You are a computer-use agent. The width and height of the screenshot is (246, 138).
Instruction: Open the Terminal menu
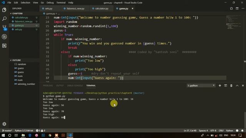click(61, 3)
